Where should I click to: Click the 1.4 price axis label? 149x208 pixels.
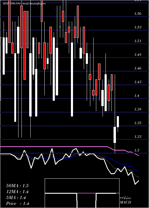click(137, 95)
